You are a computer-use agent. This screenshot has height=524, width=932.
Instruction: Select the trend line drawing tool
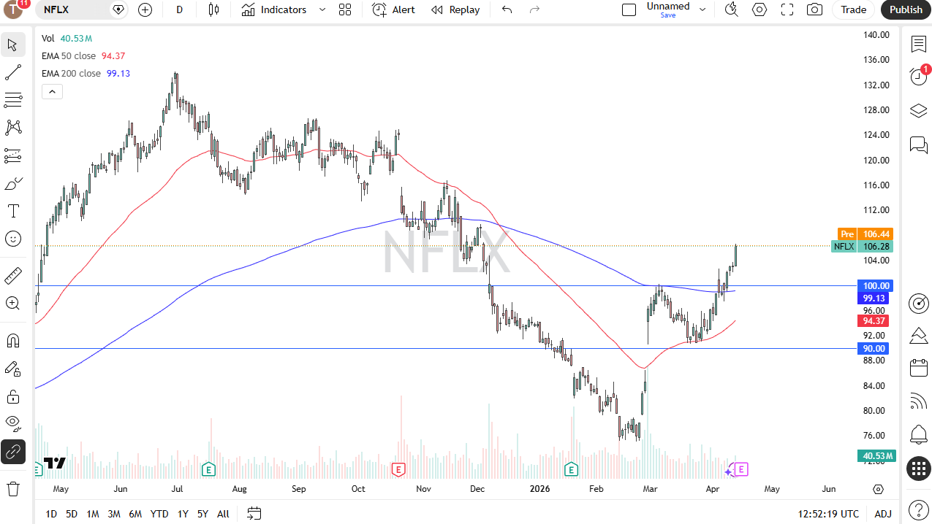coord(12,72)
